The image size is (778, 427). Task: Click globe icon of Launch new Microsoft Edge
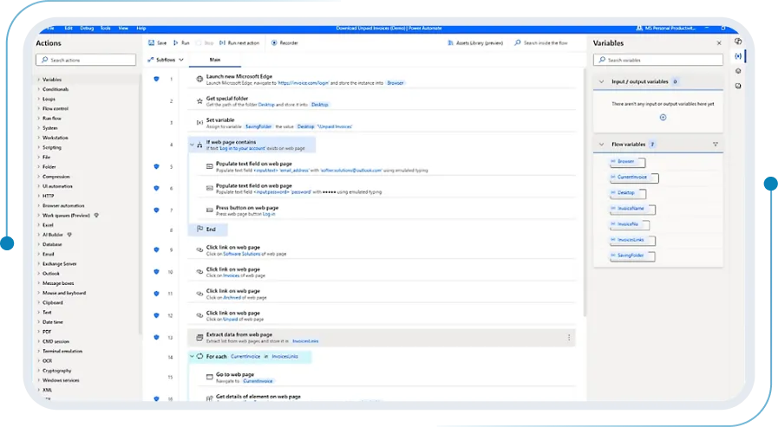point(199,80)
